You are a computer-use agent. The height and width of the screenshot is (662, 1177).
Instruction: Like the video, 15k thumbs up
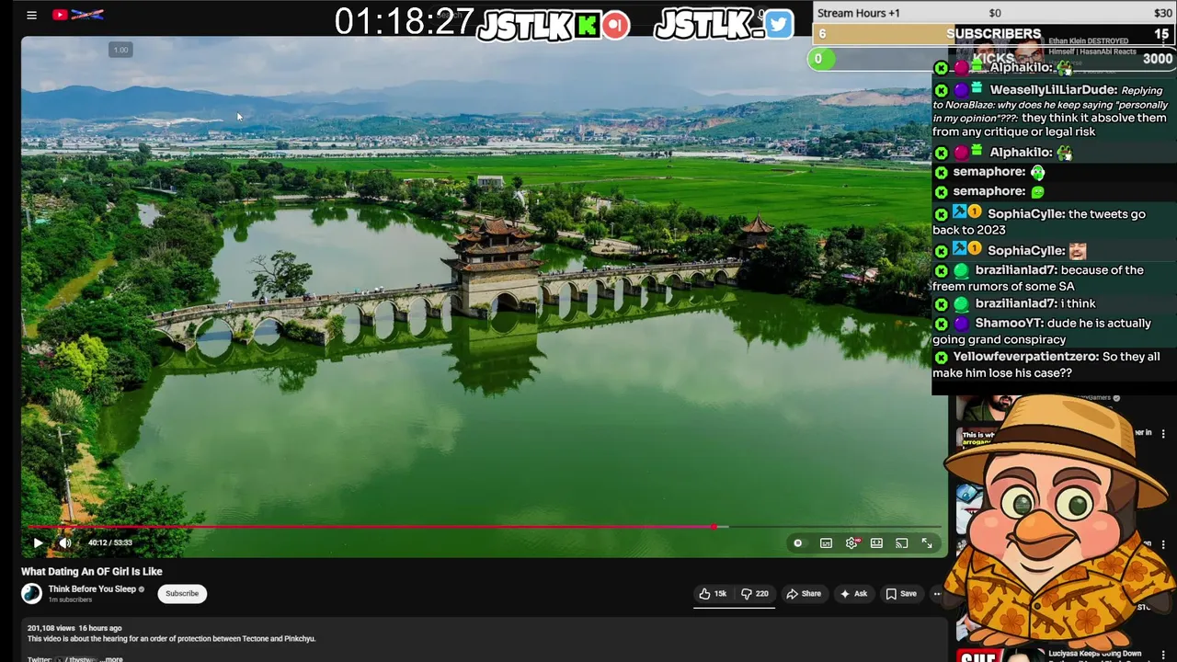[713, 594]
